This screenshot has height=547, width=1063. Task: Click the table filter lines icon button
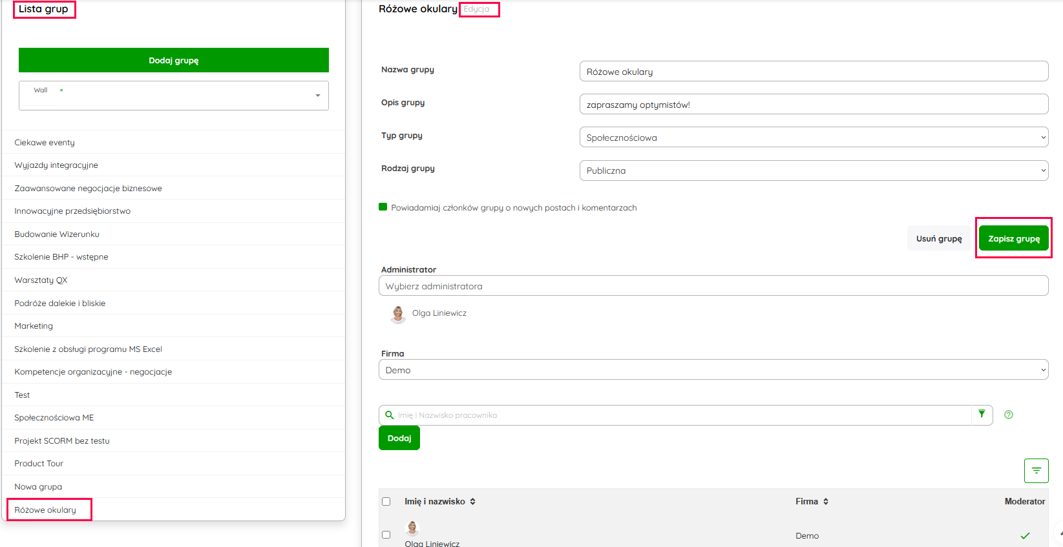point(1036,471)
